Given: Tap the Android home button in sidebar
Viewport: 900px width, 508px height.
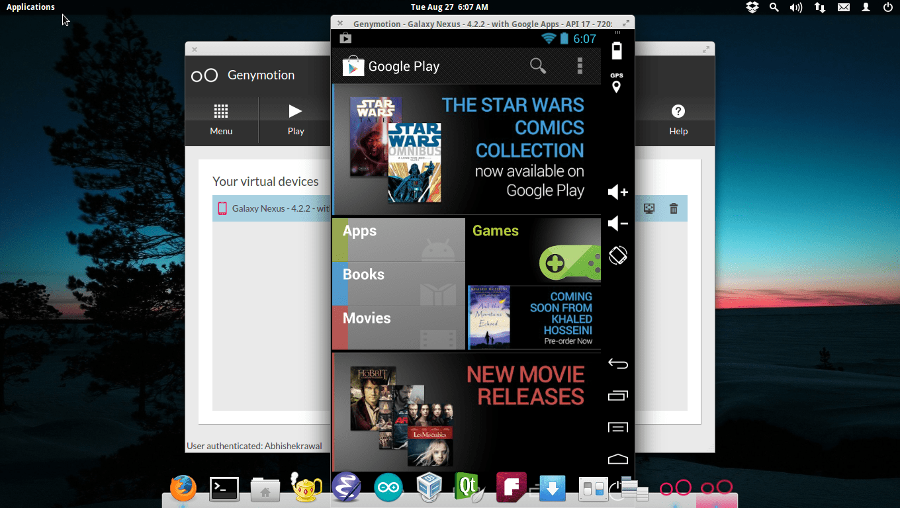Looking at the screenshot, I should click(618, 459).
